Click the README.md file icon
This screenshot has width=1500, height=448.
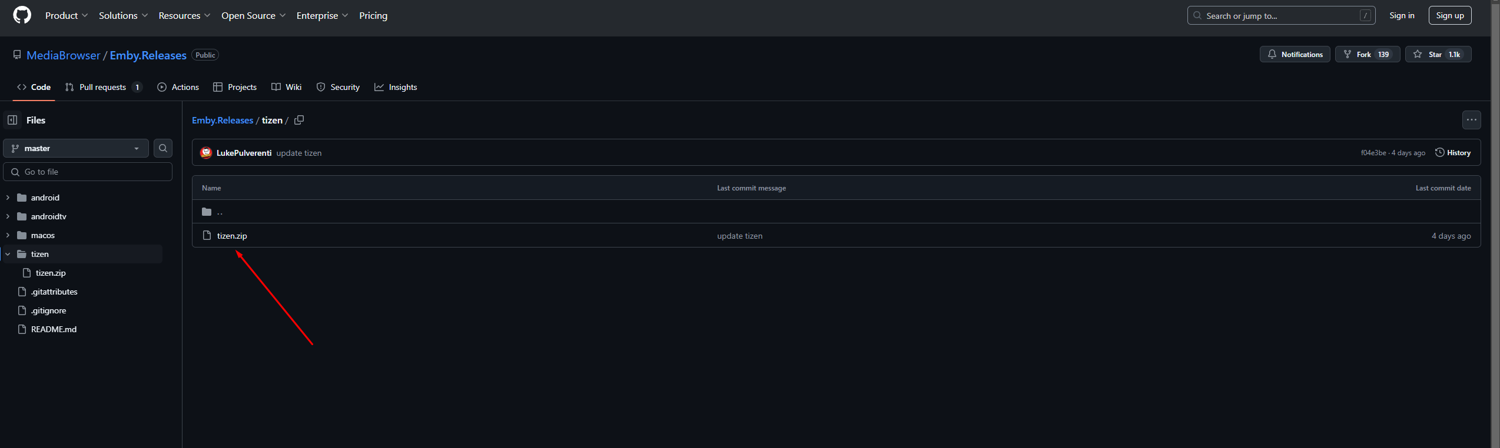tap(22, 329)
